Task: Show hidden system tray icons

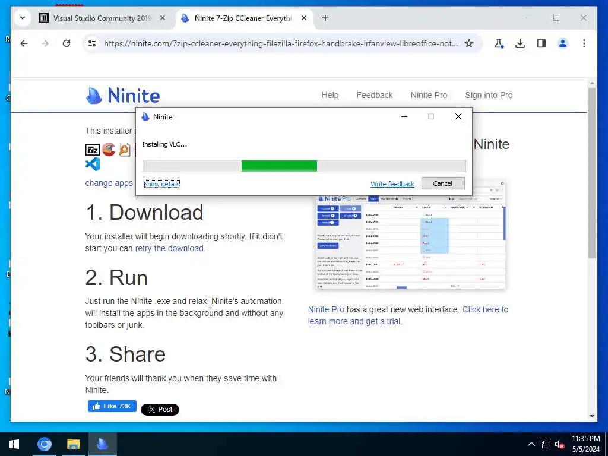Action: click(531, 444)
